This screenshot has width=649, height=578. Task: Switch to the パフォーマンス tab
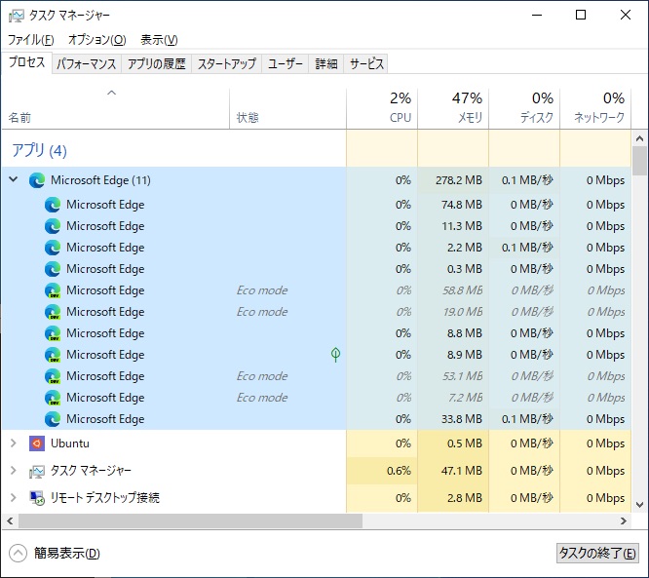click(87, 63)
